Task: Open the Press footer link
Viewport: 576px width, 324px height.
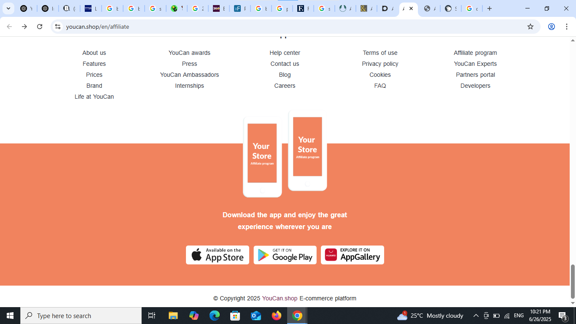Action: coord(189,64)
